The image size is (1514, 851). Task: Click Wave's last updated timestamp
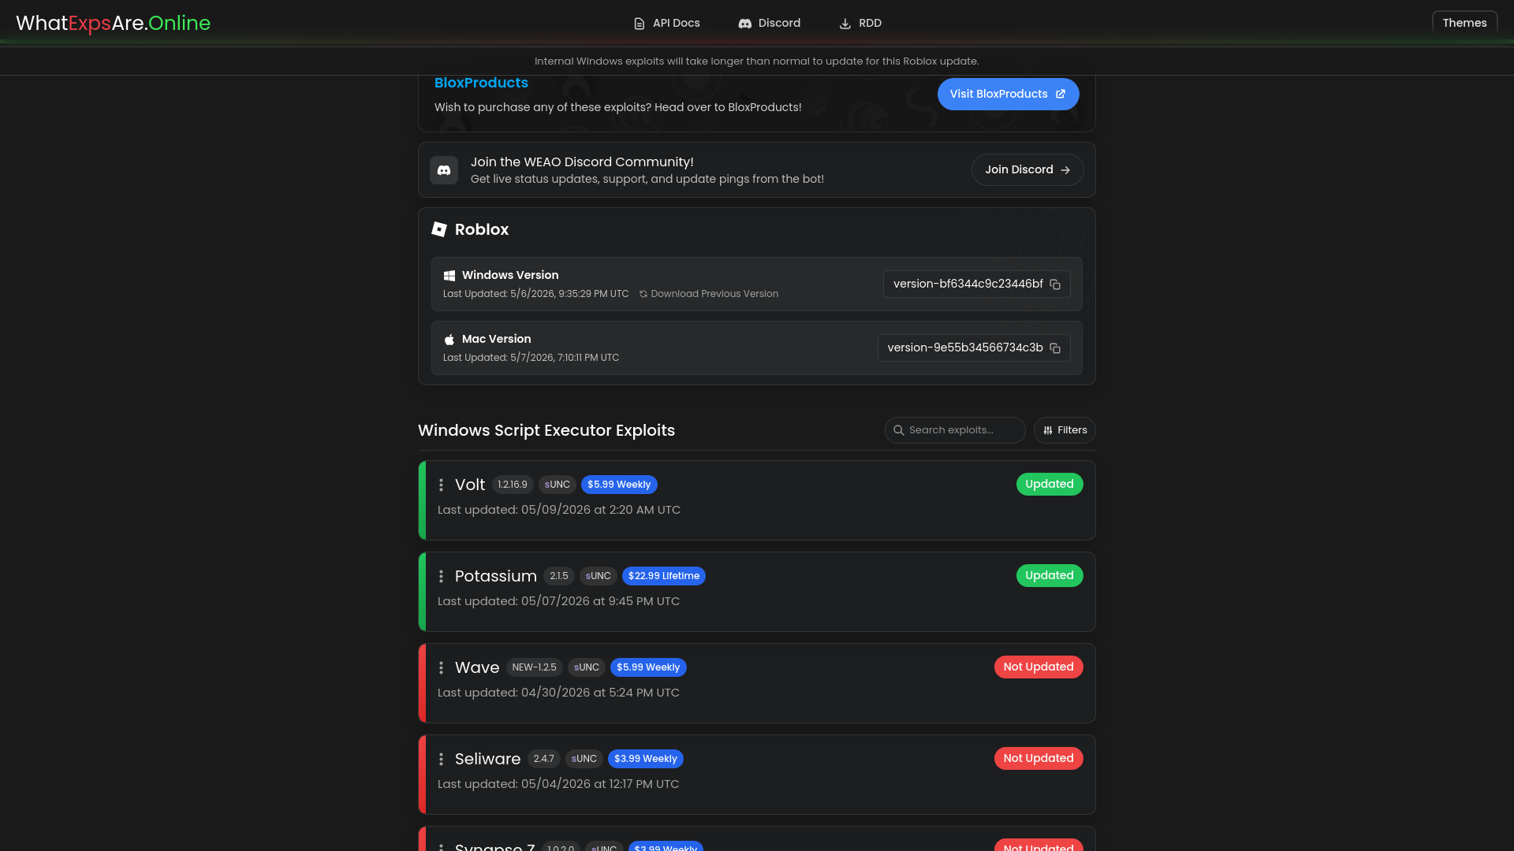[558, 693]
